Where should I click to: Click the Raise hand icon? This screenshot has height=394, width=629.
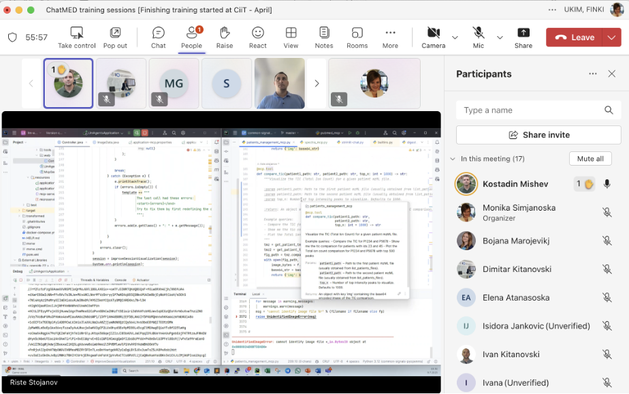tap(225, 37)
